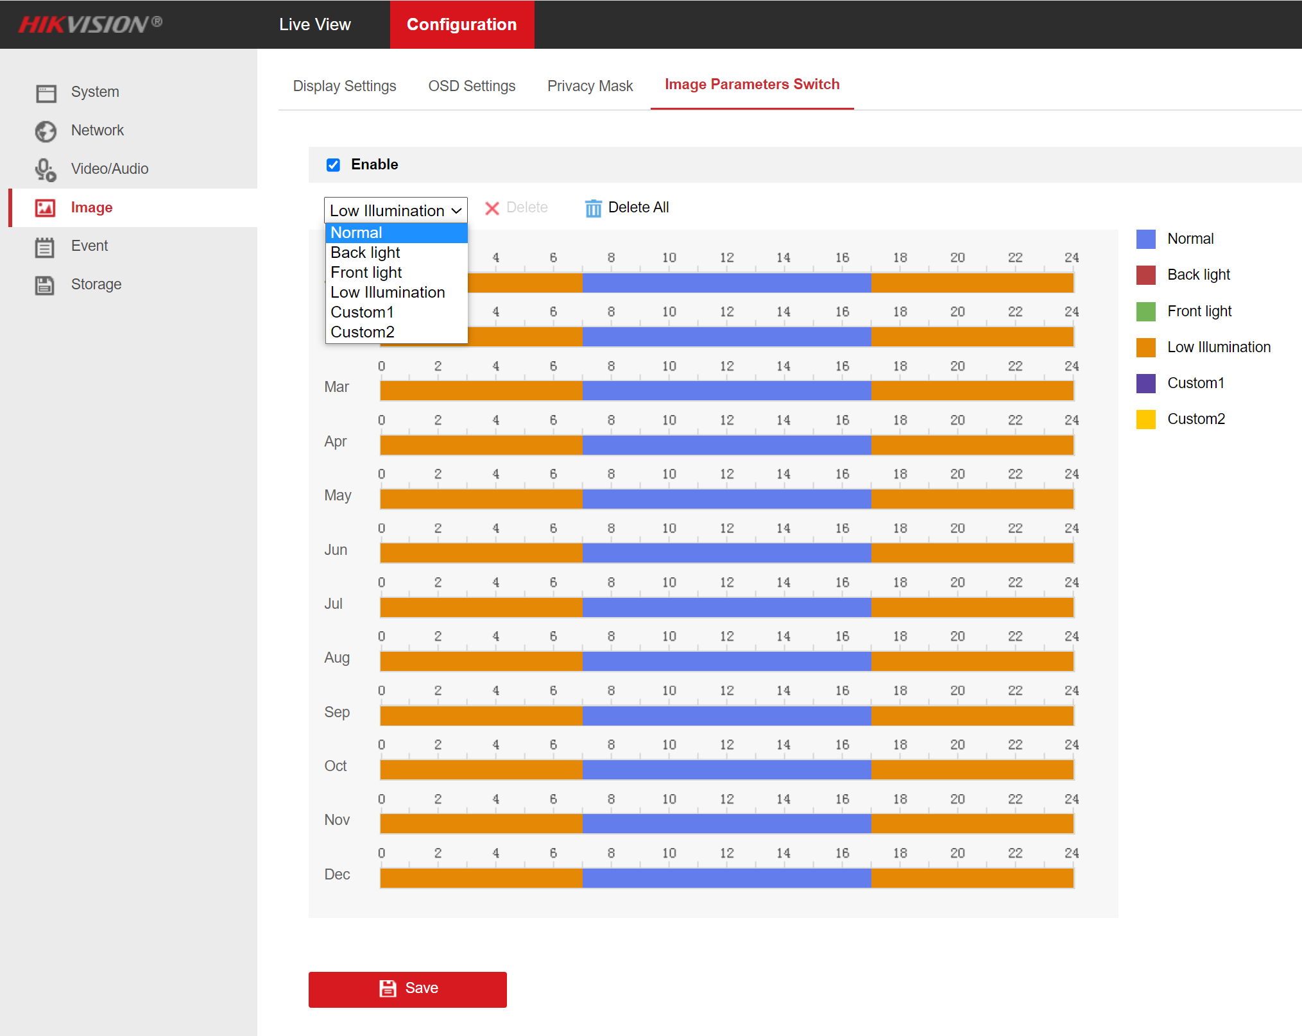
Task: Pick Front light in dropdown list
Action: click(366, 273)
